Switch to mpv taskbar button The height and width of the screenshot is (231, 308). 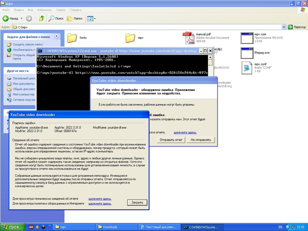[74, 227]
